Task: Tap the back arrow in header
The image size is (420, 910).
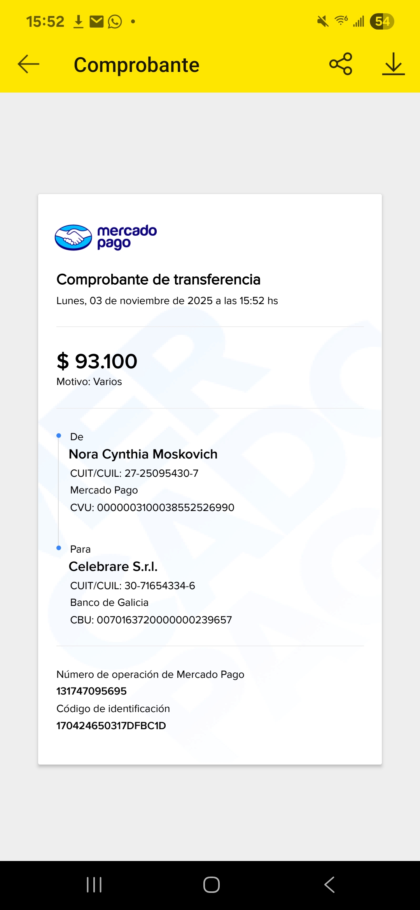Action: pyautogui.click(x=28, y=64)
